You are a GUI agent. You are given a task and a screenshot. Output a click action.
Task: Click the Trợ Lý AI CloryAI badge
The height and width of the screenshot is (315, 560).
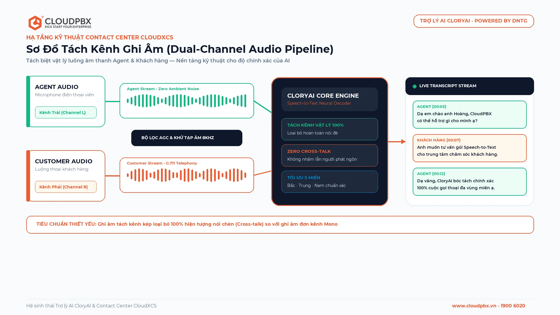coord(474,21)
